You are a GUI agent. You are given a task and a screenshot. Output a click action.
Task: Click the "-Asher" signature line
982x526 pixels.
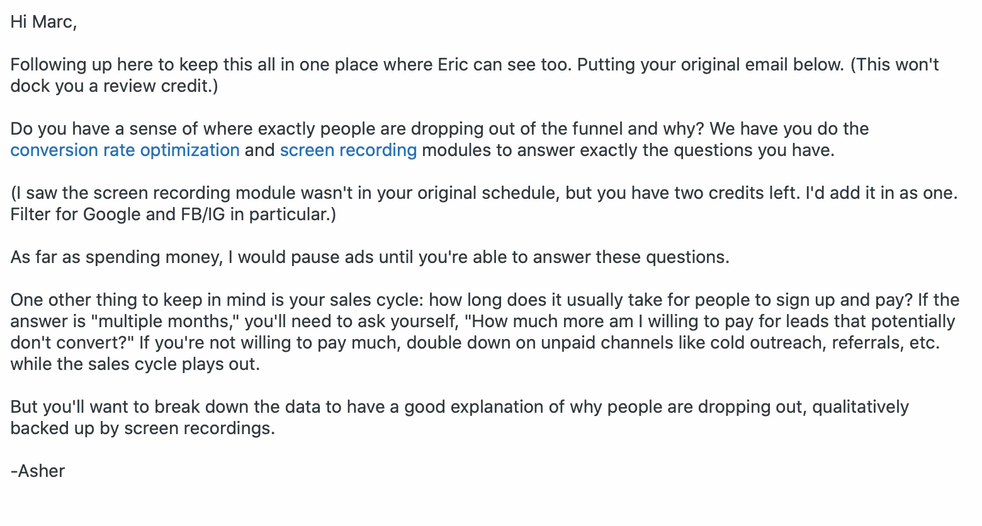(38, 471)
